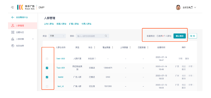Click the 全损音质 username text
The image size is (211, 98).
[x=188, y=8]
